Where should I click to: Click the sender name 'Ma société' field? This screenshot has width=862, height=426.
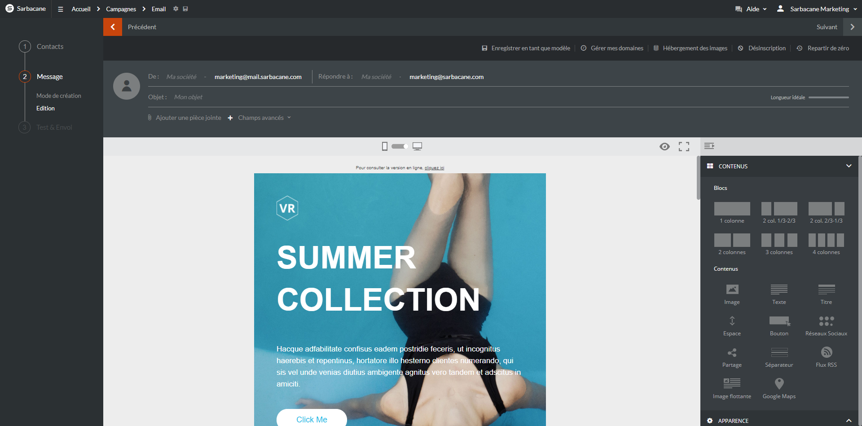coord(181,77)
